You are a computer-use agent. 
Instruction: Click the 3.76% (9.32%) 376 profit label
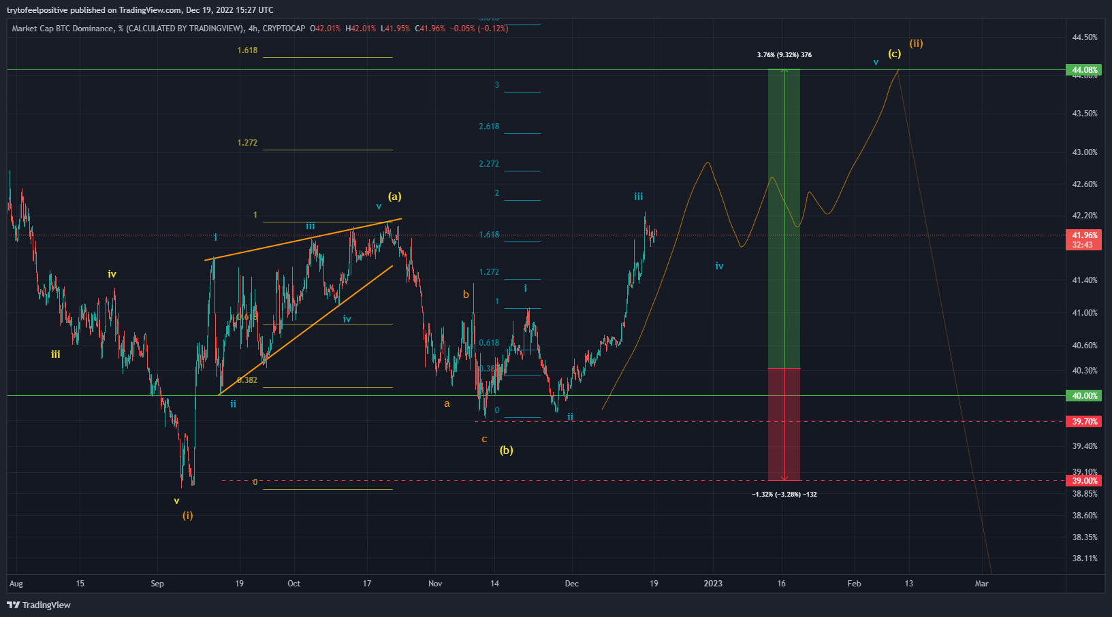(784, 55)
